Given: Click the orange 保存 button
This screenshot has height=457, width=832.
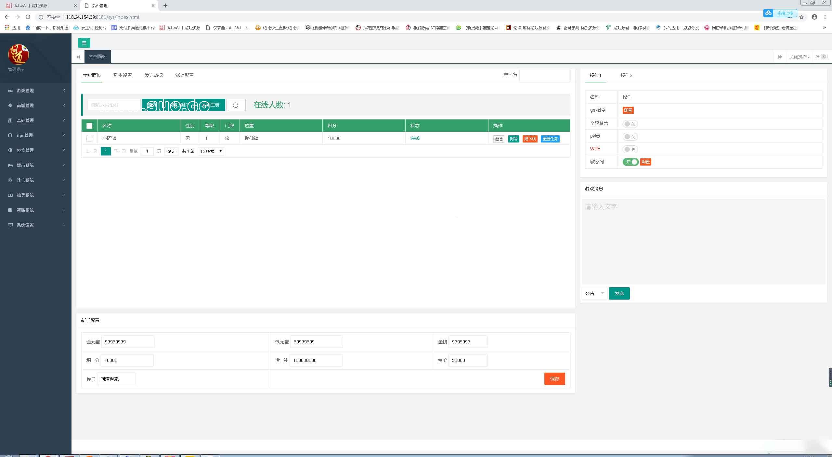Looking at the screenshot, I should [554, 379].
